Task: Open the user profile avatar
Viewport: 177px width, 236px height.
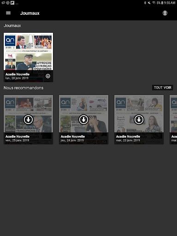Action: tap(165, 13)
